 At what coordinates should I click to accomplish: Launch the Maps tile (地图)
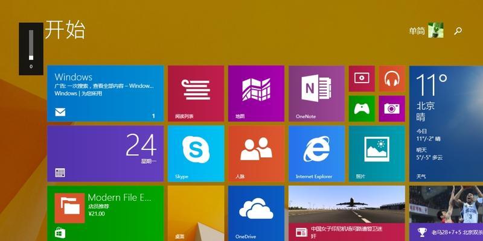256,93
